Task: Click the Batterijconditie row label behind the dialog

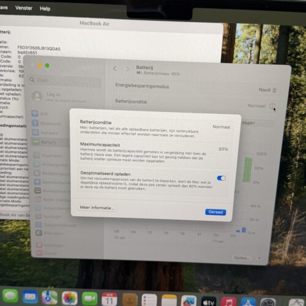Action: [x=131, y=101]
